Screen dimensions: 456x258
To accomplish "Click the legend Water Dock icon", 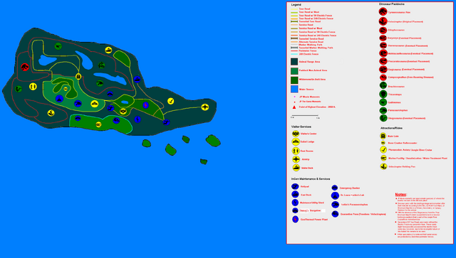I will (296, 168).
